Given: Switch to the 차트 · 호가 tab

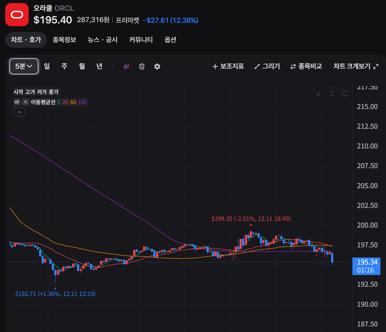Looking at the screenshot, I should click(26, 40).
